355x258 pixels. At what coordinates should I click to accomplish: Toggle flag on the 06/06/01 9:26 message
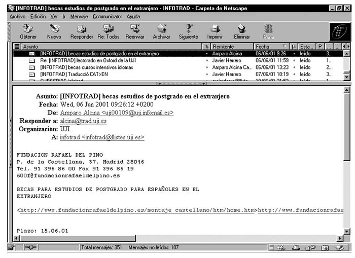[294, 54]
